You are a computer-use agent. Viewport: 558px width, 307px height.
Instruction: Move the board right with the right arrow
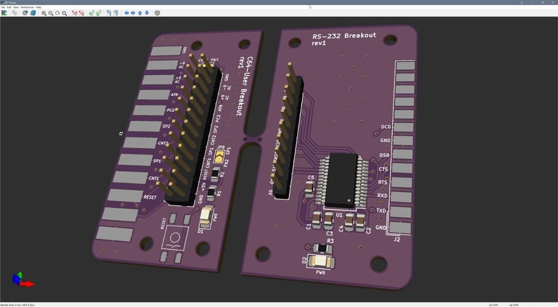pos(133,13)
